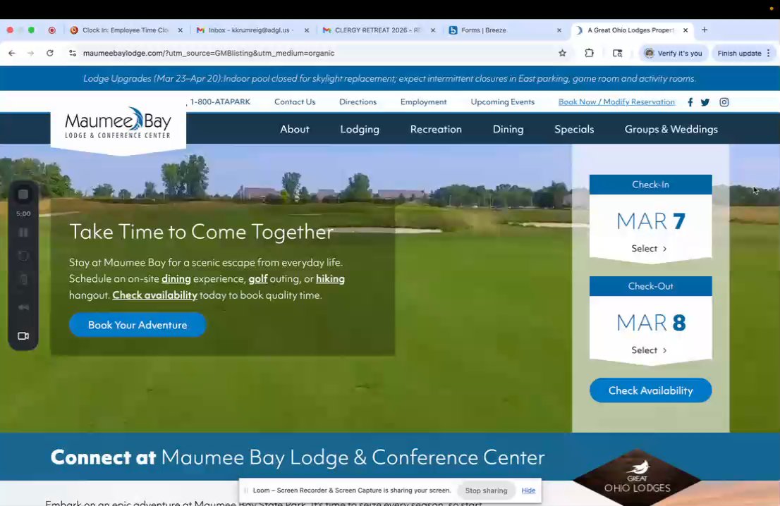
Task: Close the Inbox Gmail tab
Action: pos(306,30)
